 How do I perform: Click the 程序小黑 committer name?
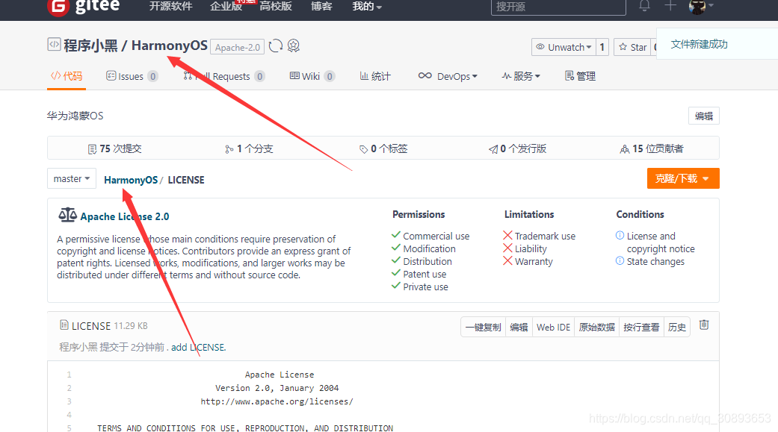click(x=78, y=347)
